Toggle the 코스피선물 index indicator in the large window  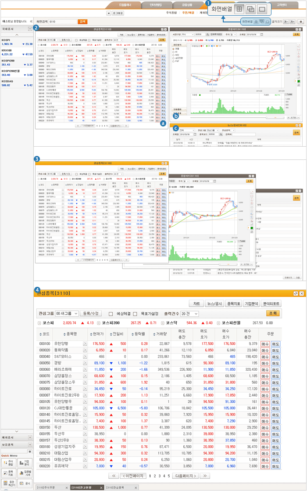[218, 323]
